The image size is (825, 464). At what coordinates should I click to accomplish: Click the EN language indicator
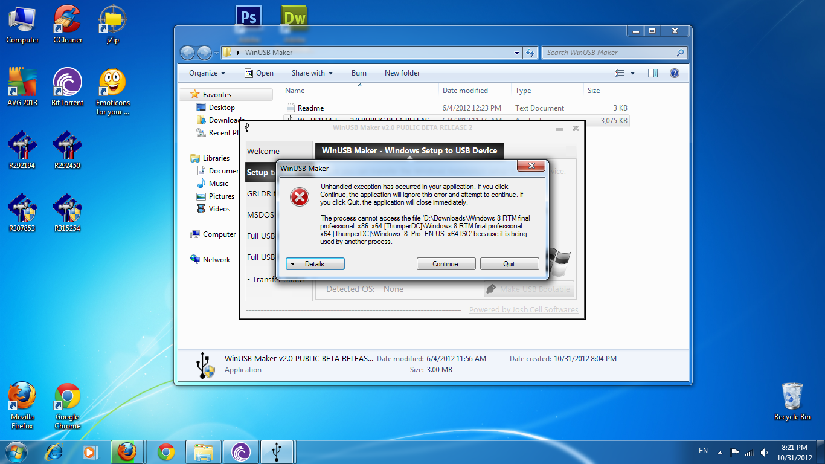coord(703,451)
